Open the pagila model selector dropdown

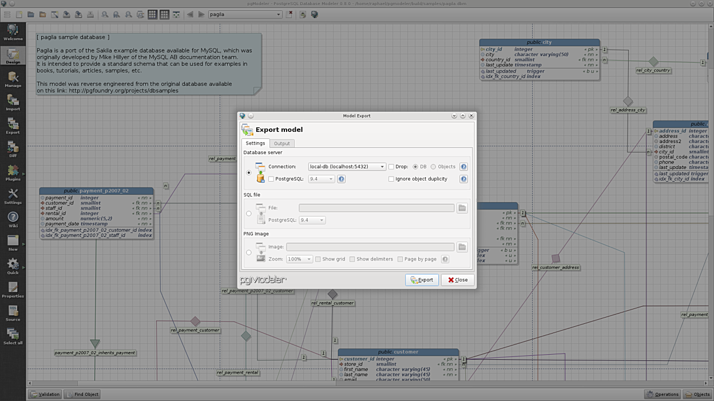click(x=245, y=14)
